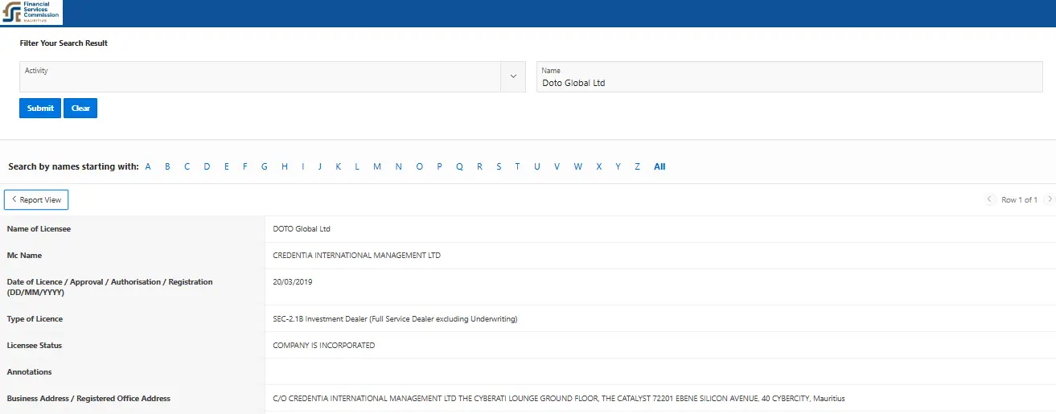Filter names starting with L

(x=357, y=166)
